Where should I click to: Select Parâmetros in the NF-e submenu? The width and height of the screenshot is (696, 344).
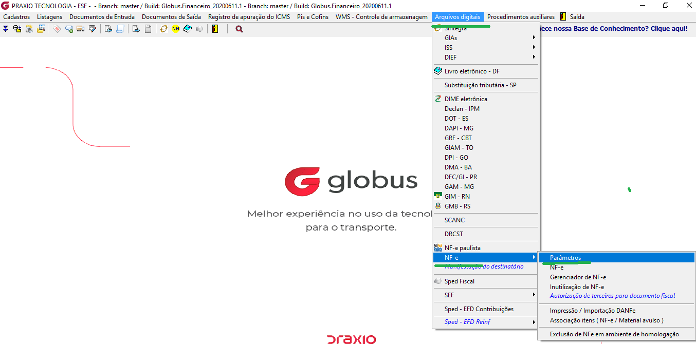(616, 257)
